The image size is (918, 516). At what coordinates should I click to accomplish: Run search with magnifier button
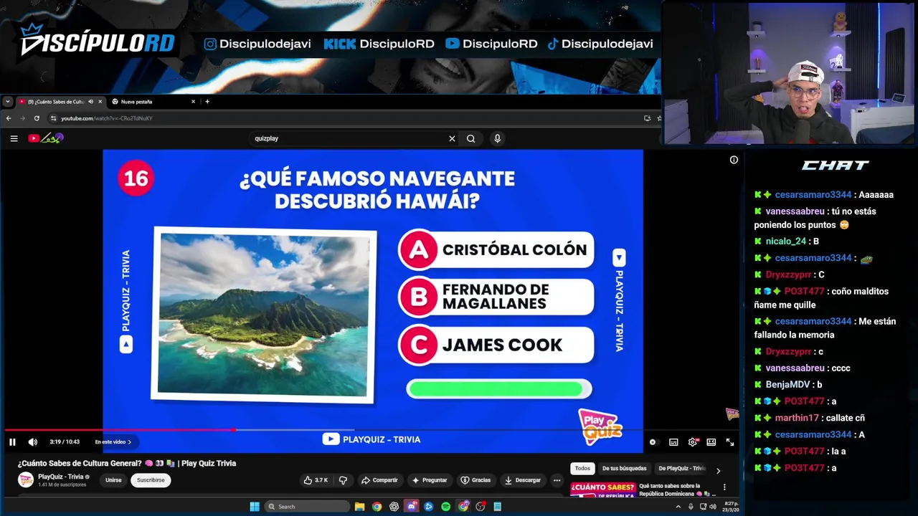[x=470, y=138]
